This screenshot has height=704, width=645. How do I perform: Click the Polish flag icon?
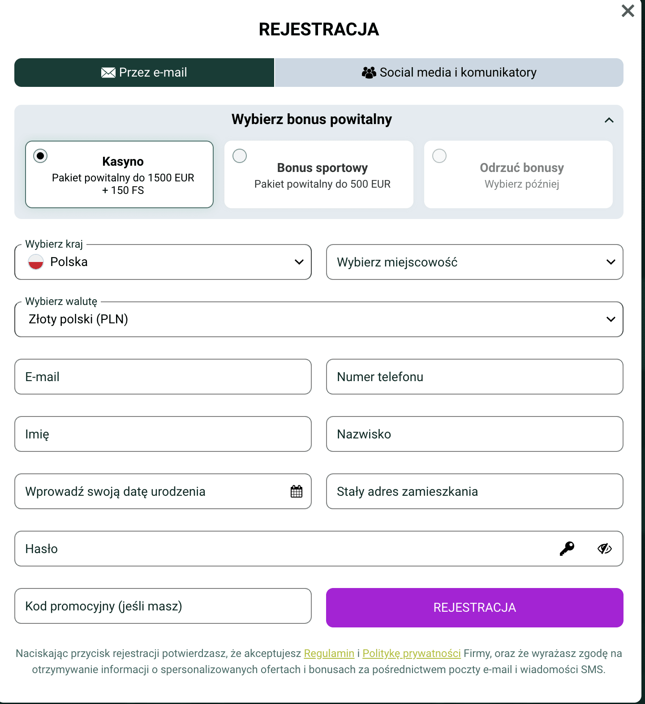(x=36, y=262)
